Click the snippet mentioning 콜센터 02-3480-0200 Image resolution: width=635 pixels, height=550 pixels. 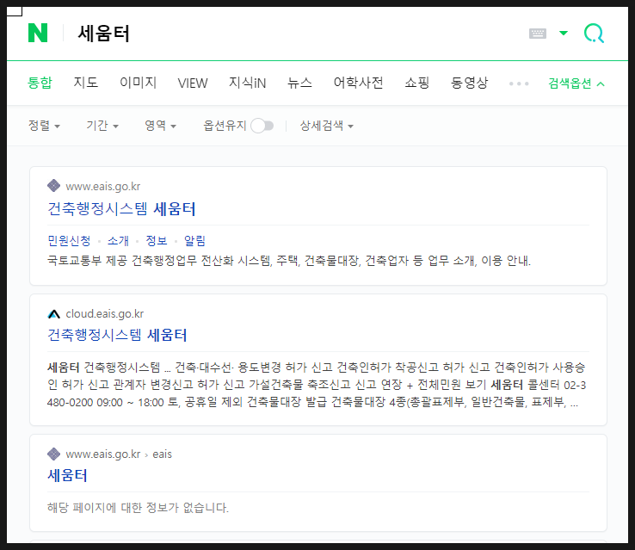point(317,385)
